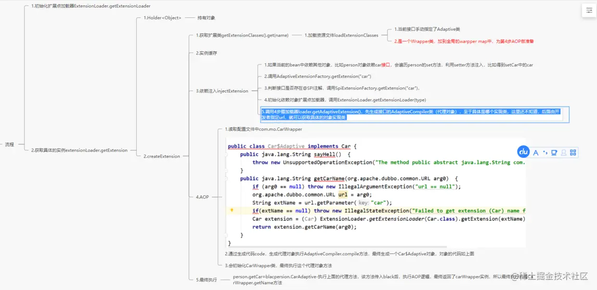Click node '1.读取配置文件中com.mo.CarWrapper'
This screenshot has height=290, width=597.
[263, 129]
